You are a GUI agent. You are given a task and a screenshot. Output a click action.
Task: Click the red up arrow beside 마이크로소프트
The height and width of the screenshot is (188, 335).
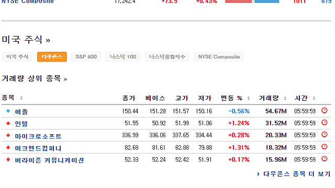8,135
